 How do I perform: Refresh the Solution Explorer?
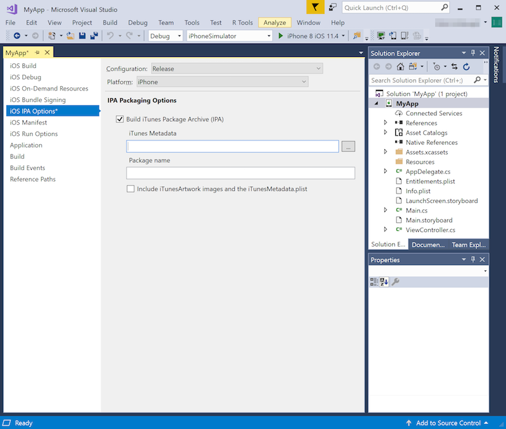[466, 66]
